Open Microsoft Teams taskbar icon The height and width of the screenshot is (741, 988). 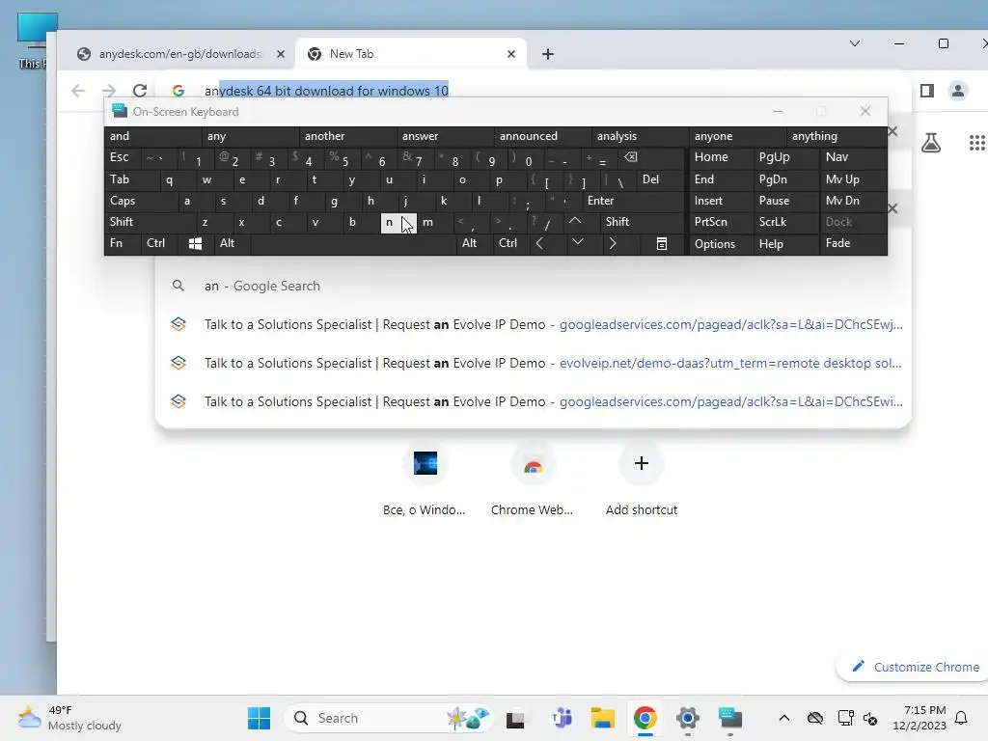tap(562, 718)
